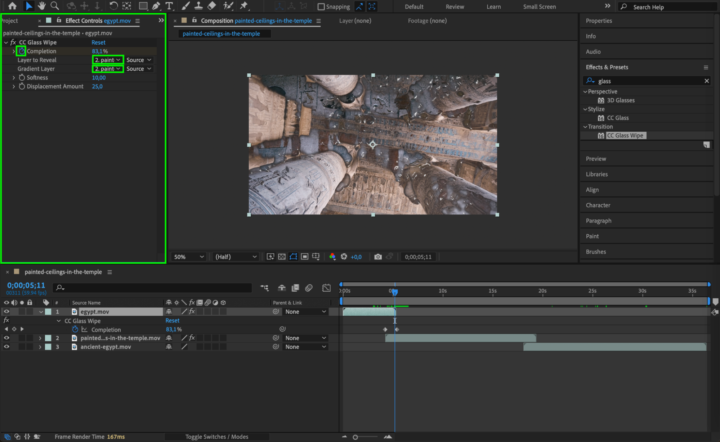This screenshot has height=442, width=720.
Task: Open the Learn workspace tab
Action: click(493, 6)
